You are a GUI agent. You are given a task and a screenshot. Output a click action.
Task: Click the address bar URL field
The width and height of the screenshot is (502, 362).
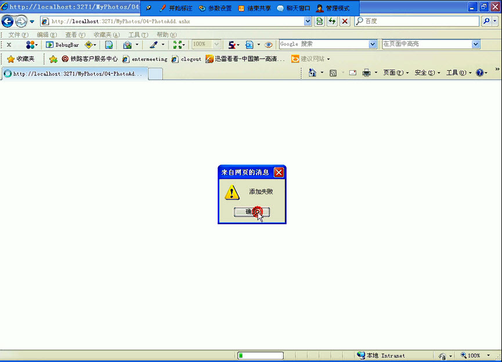click(x=174, y=21)
